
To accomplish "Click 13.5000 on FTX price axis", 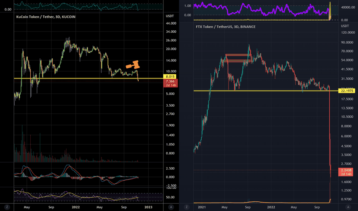I will [x=347, y=108].
